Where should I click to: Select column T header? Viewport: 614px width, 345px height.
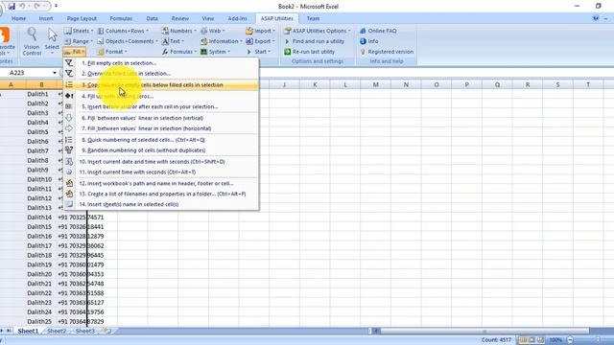coord(588,84)
